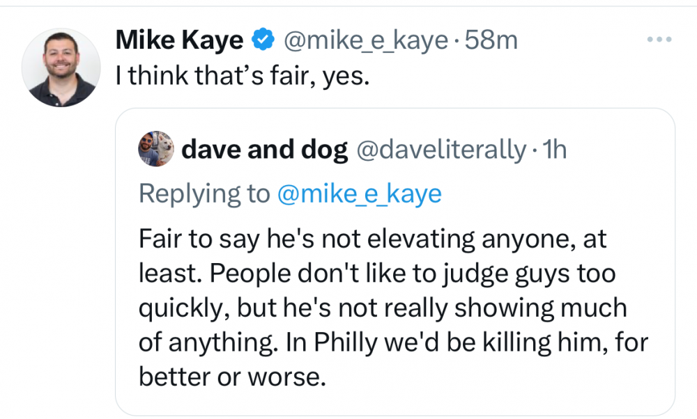The image size is (697, 419).
Task: Click the @daveliterally handle
Action: 441,150
